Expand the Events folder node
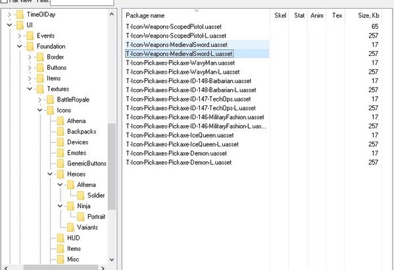This screenshot has width=394, height=270. [x=19, y=36]
